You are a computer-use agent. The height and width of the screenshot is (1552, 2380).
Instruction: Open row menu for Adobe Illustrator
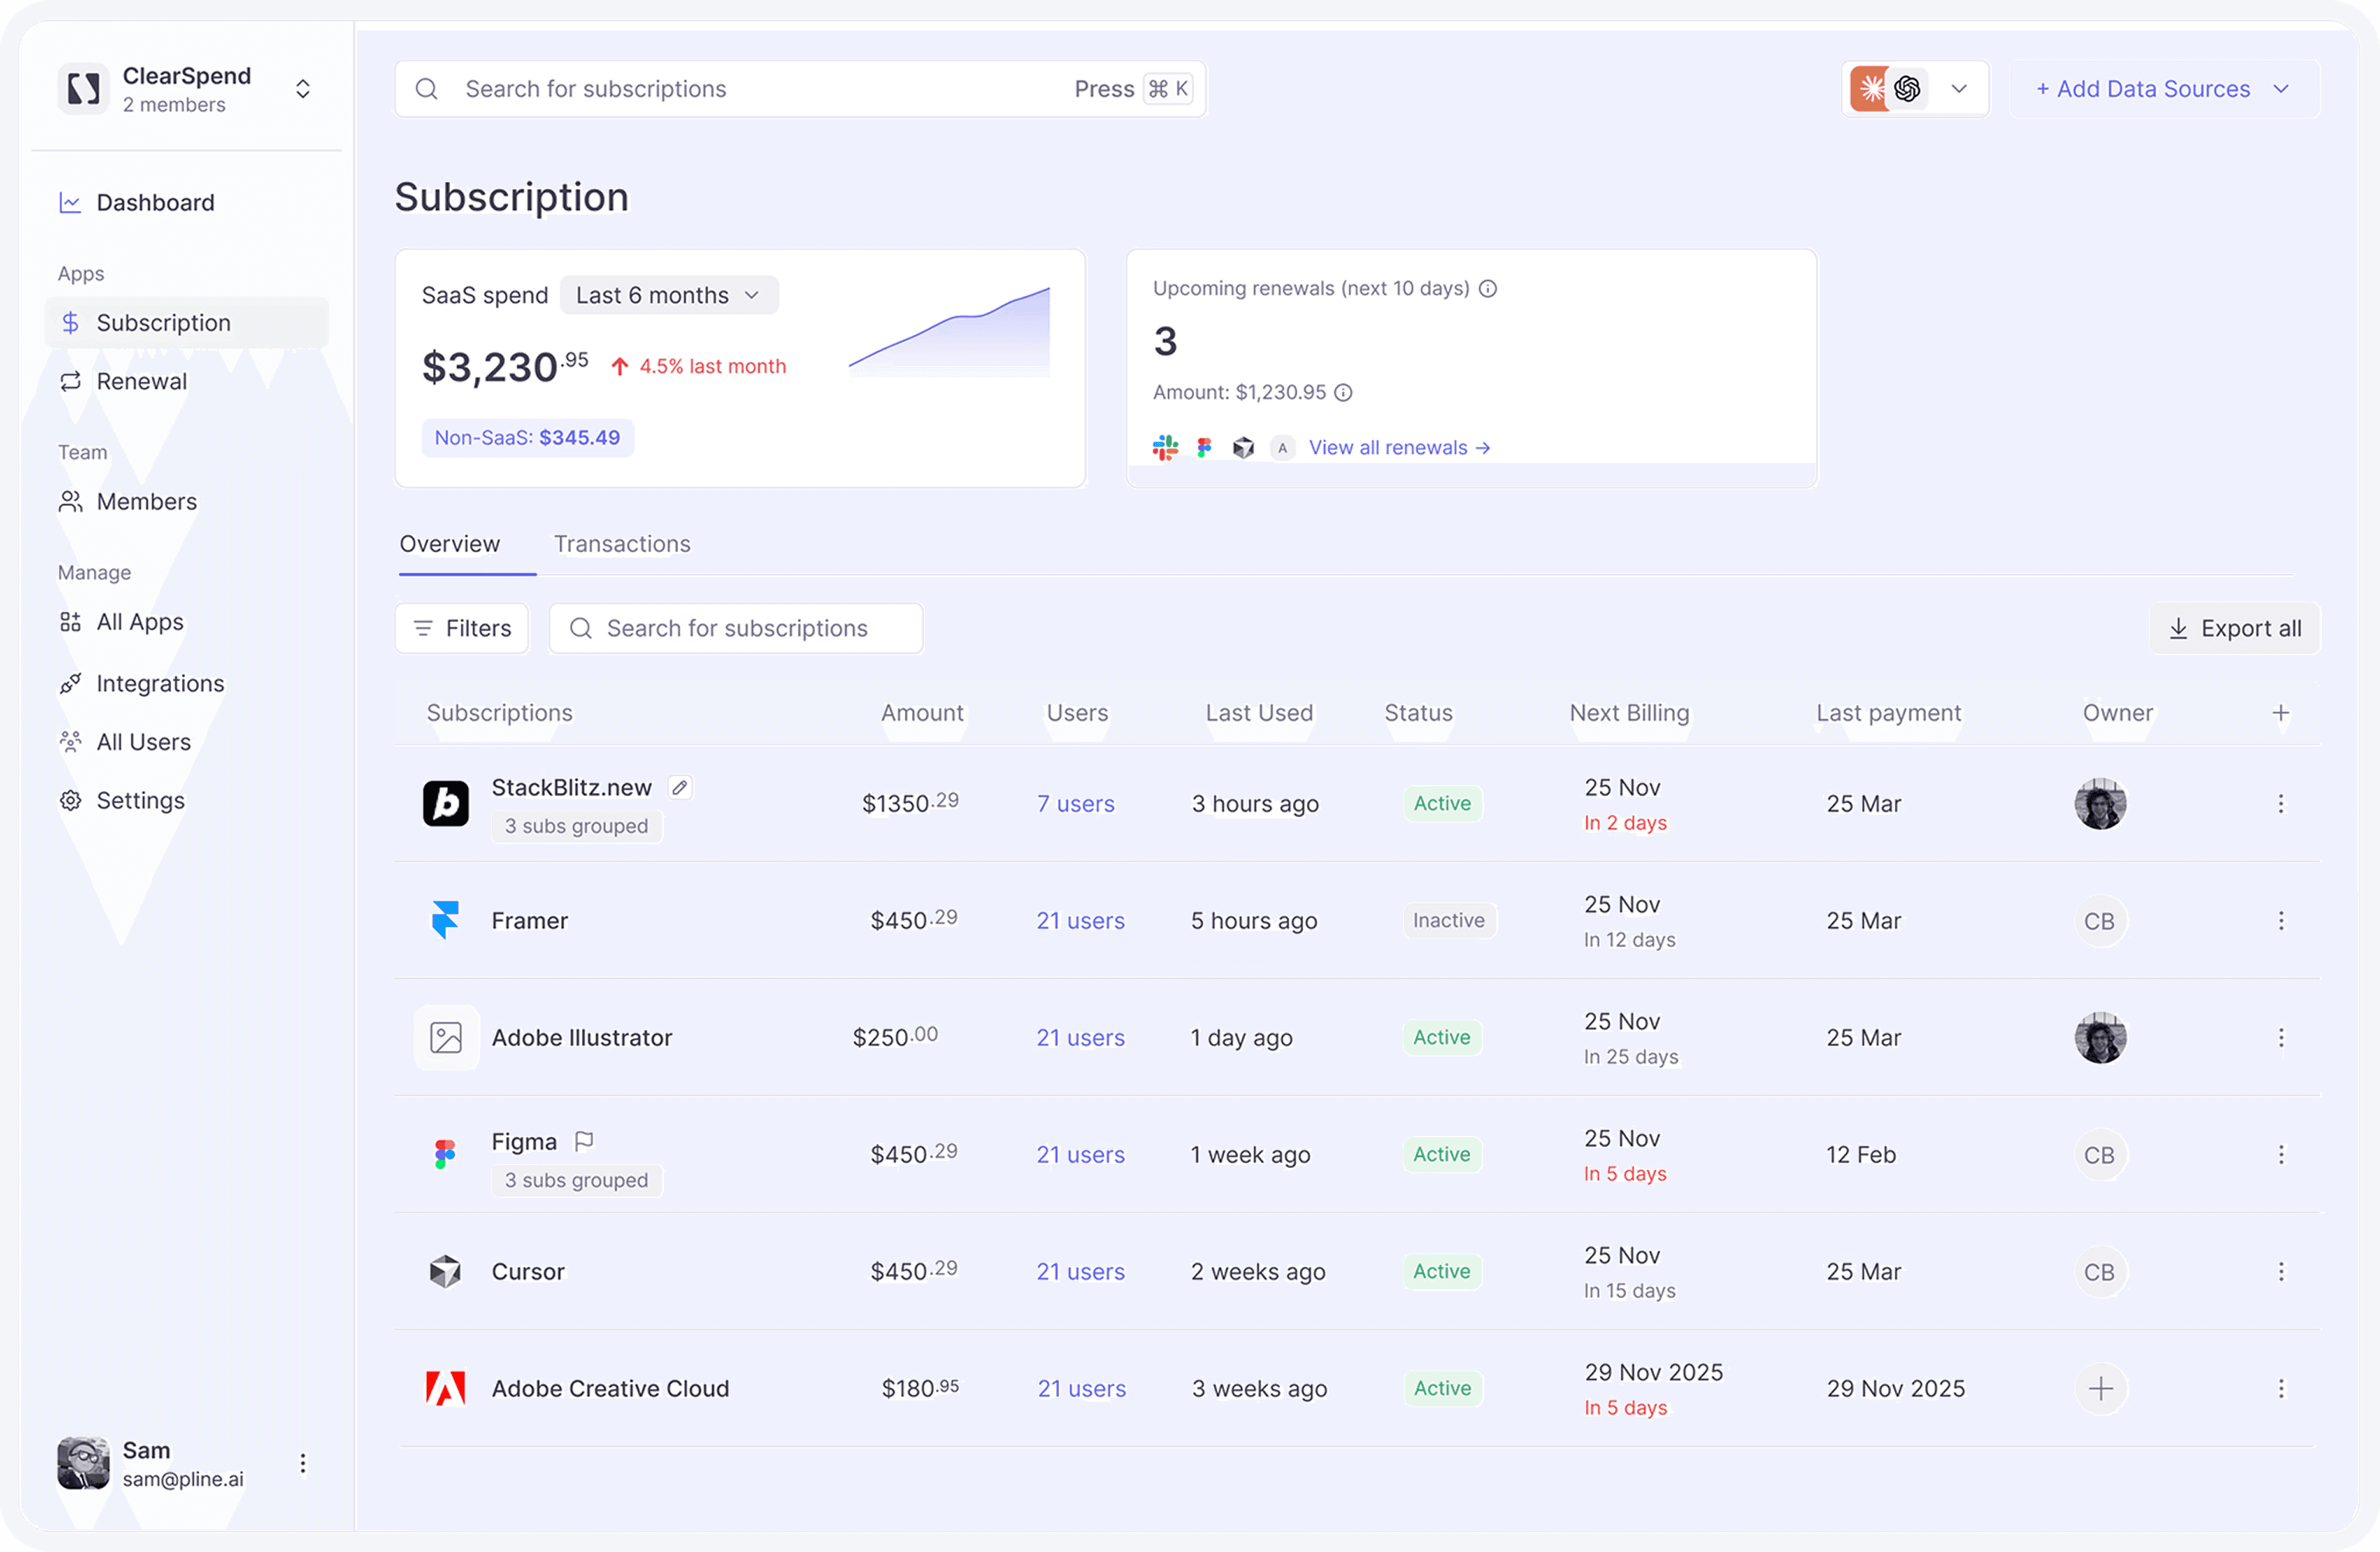tap(2281, 1037)
